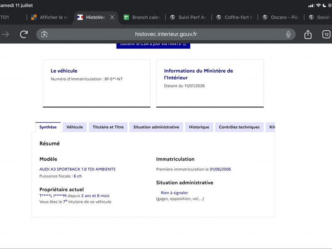Open the Suivi Perf browser tab
Viewport: 332px width, 249px height.
[x=188, y=17]
